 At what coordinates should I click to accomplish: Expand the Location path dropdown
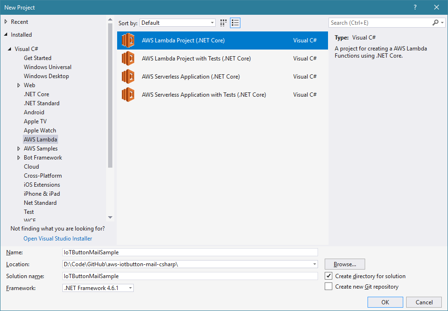pos(315,264)
